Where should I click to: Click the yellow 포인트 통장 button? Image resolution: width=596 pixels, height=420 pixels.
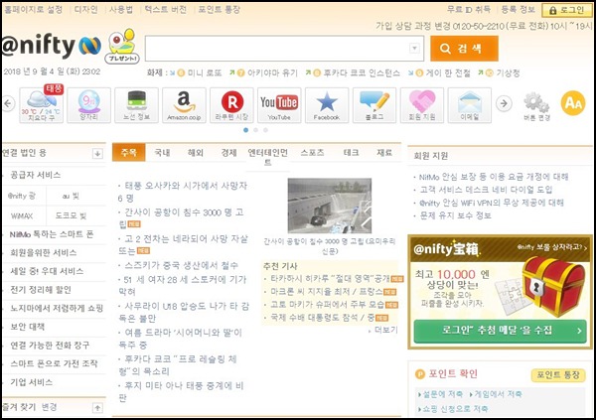558,375
